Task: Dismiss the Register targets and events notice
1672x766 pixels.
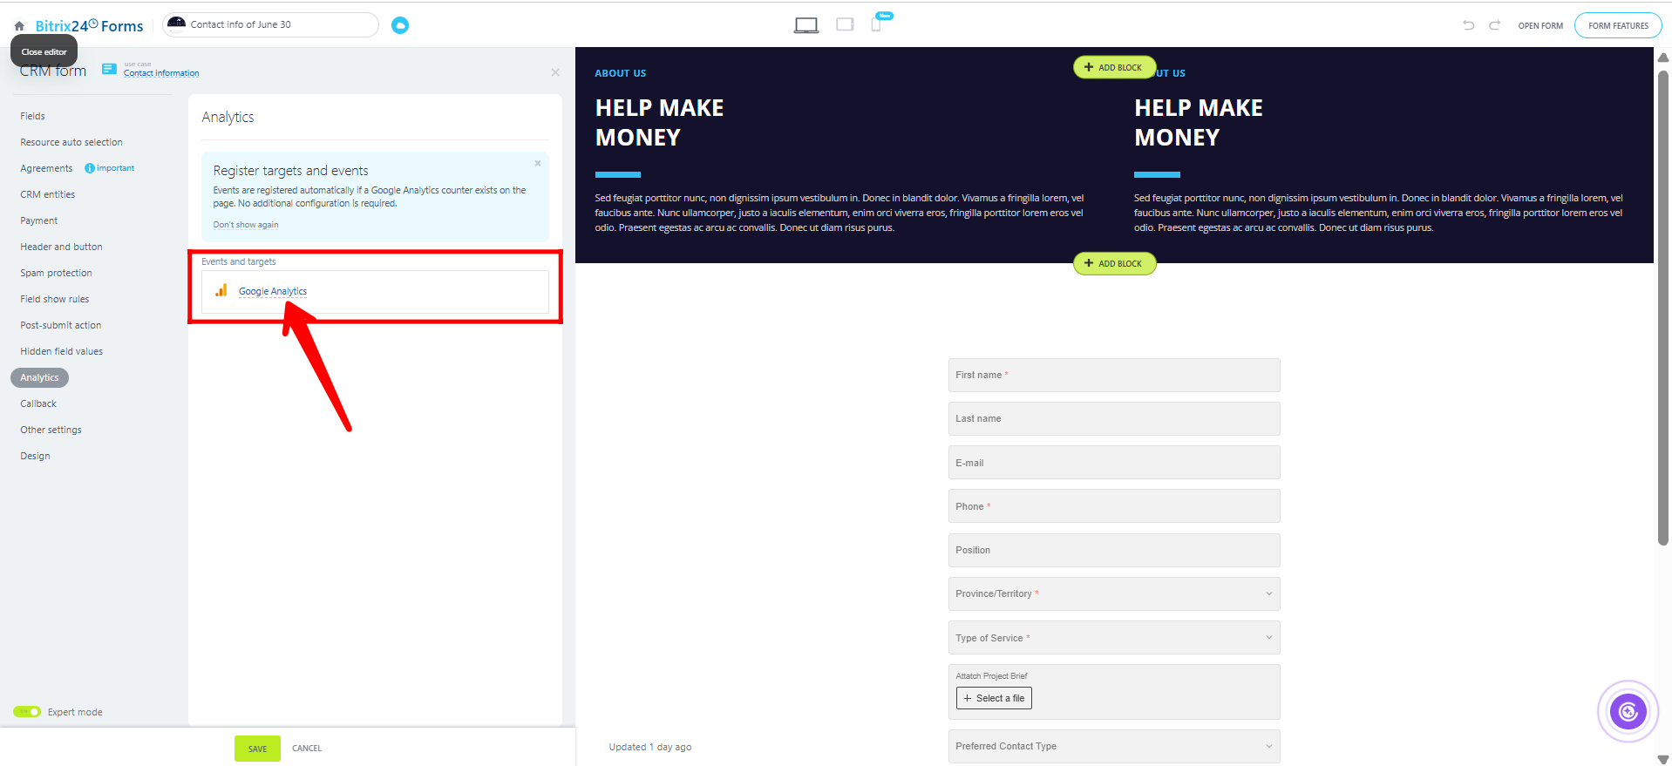Action: coord(538,163)
